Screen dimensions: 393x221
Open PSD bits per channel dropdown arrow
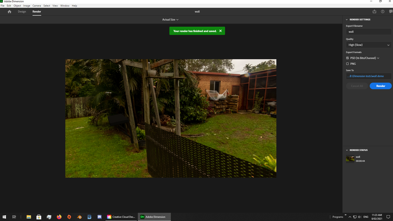[378, 58]
